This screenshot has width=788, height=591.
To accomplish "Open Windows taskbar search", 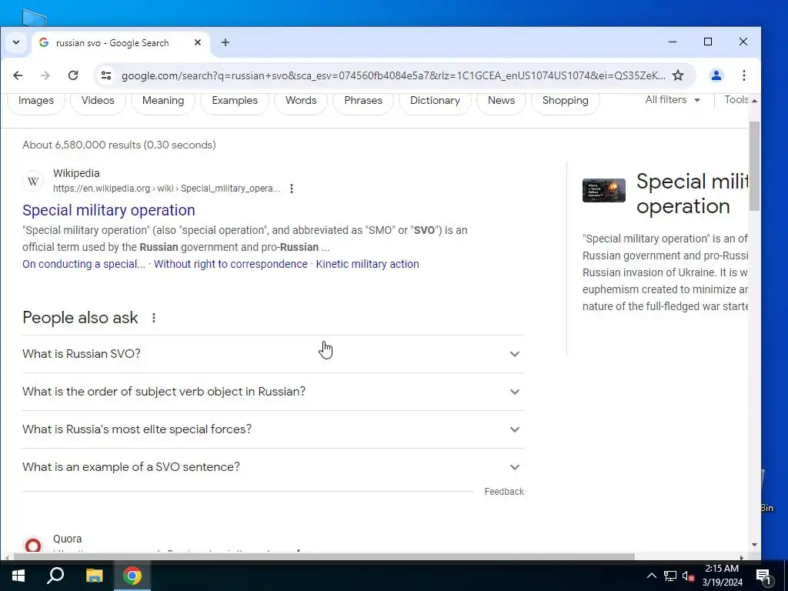I will pos(55,576).
